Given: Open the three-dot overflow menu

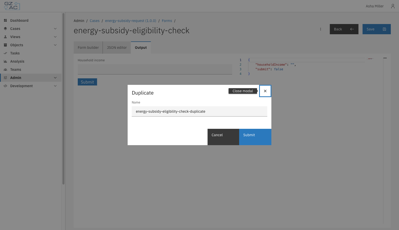Looking at the screenshot, I should (320, 29).
